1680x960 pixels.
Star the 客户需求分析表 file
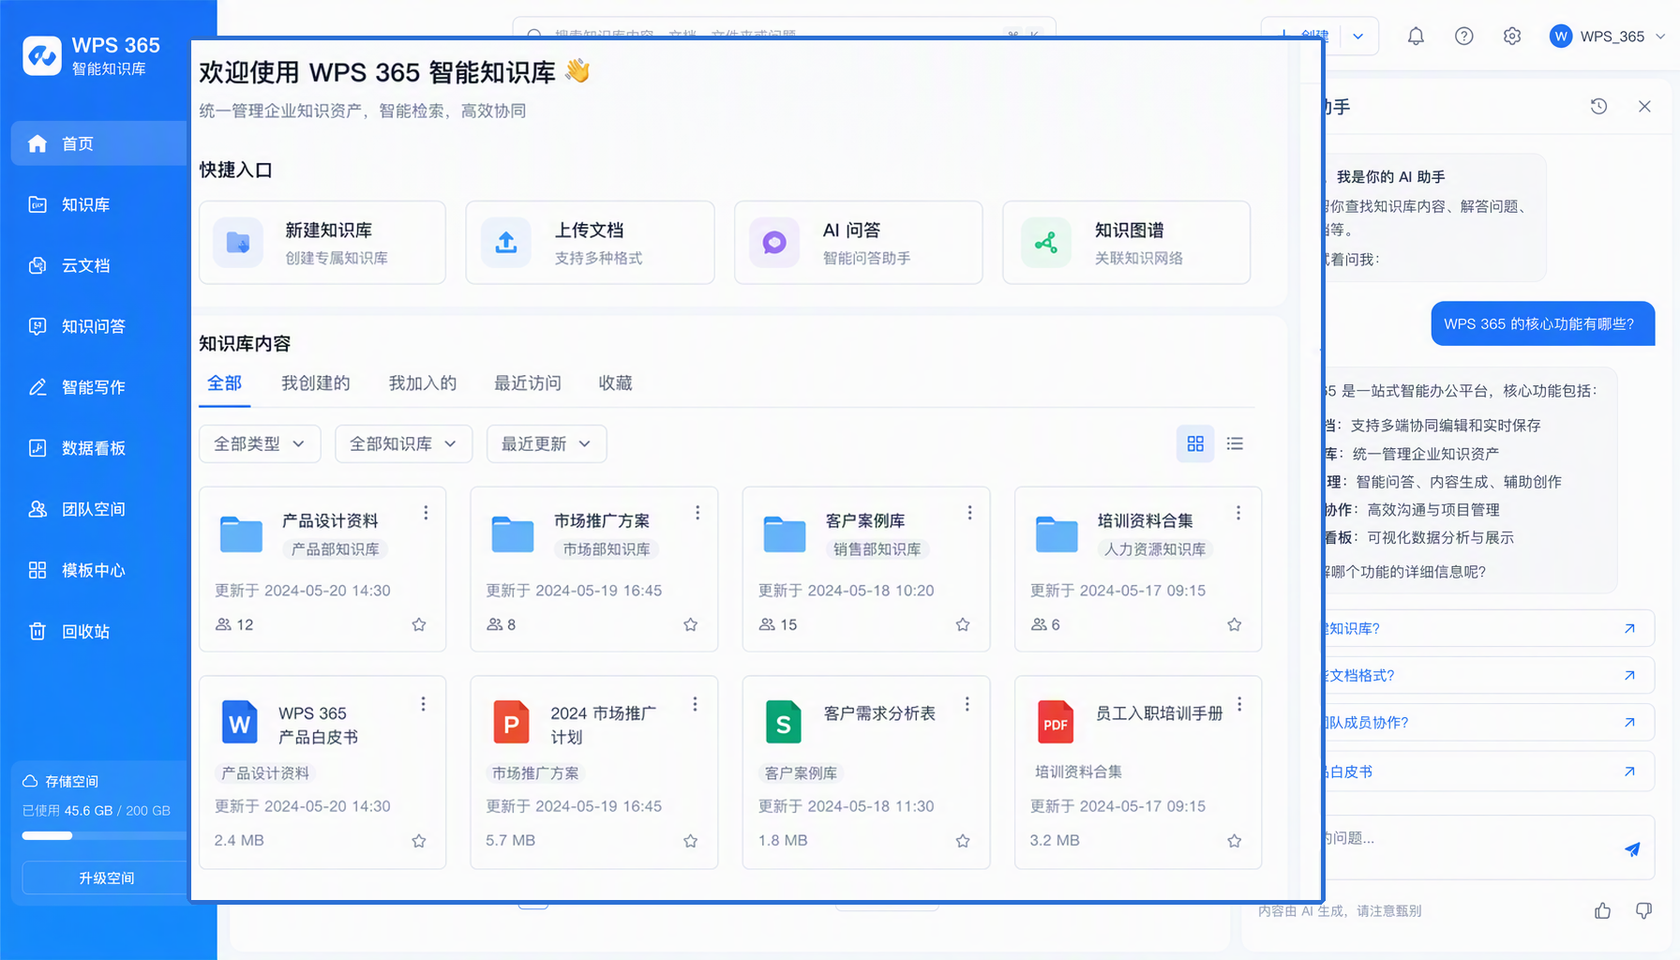963,841
